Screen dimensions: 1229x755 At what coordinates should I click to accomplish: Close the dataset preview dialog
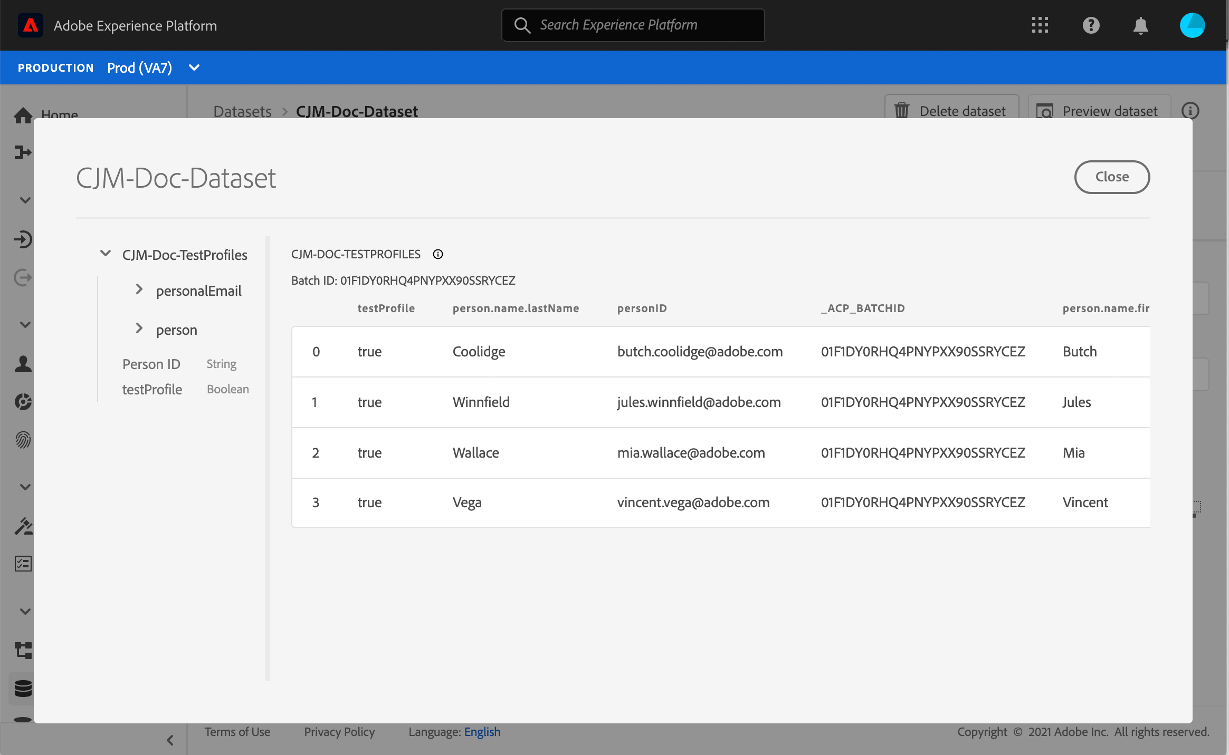1111,177
